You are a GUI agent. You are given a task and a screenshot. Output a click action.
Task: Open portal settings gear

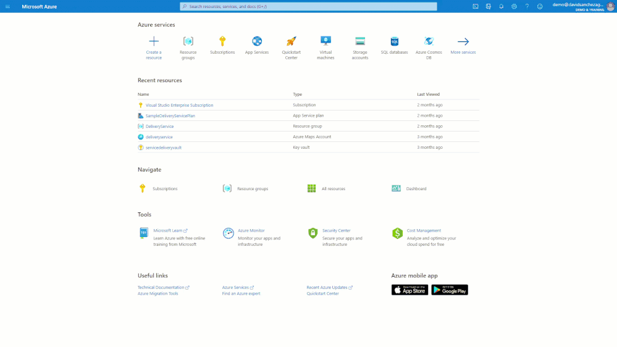pos(514,6)
